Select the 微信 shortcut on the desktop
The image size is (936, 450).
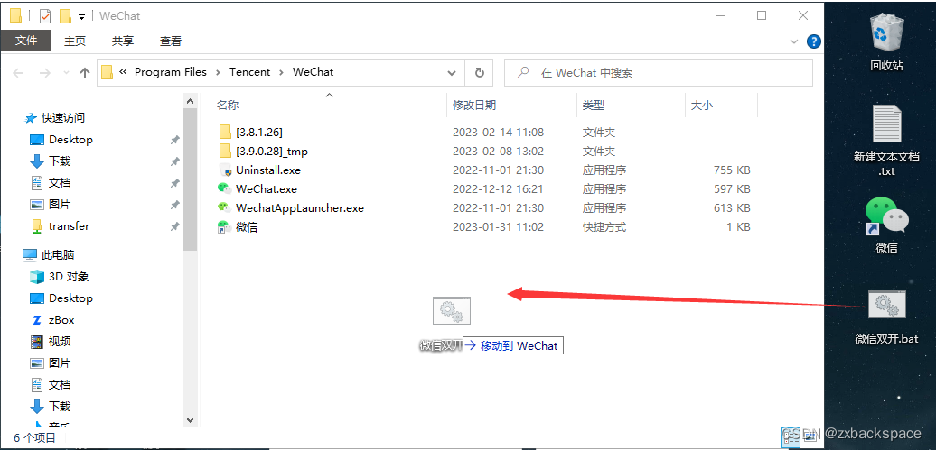pyautogui.click(x=886, y=225)
